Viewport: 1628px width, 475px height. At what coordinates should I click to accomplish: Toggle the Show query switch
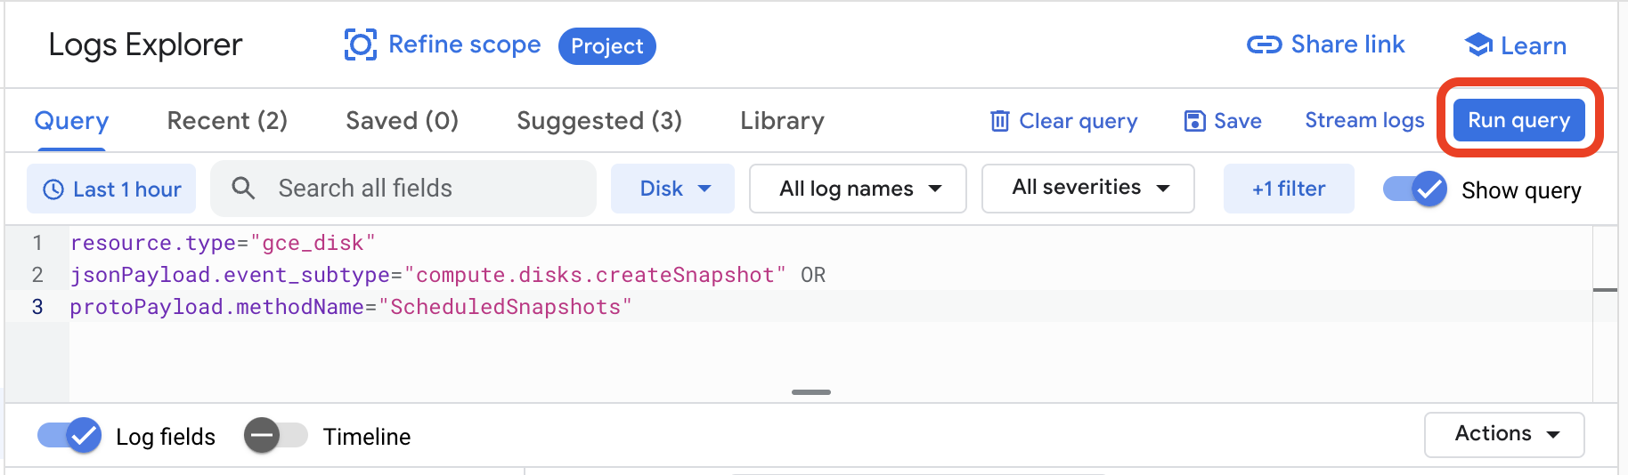[x=1414, y=189]
